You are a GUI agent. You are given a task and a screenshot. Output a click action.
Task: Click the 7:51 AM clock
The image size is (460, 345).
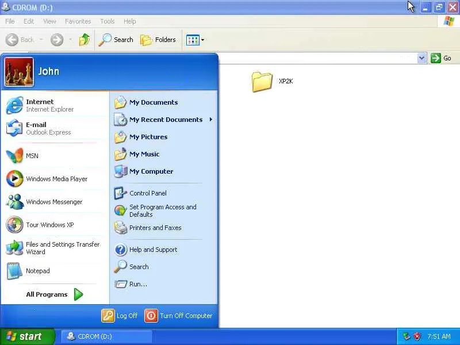[x=439, y=336]
